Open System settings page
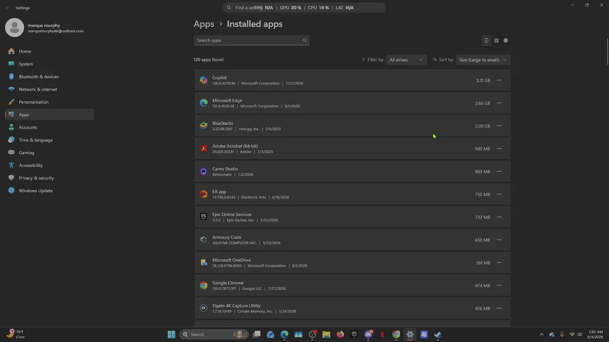The image size is (609, 342). coord(49,64)
